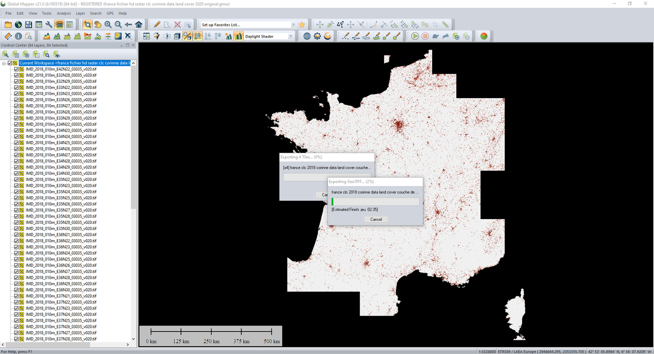Cancel the Exporting GeoTIFF dialog
Viewport: 654px width, 354px height.
[376, 219]
